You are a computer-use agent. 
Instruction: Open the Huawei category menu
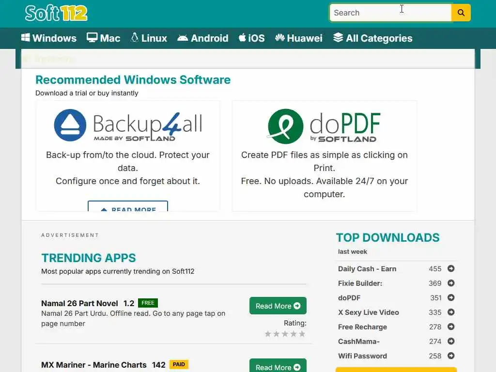pos(298,38)
